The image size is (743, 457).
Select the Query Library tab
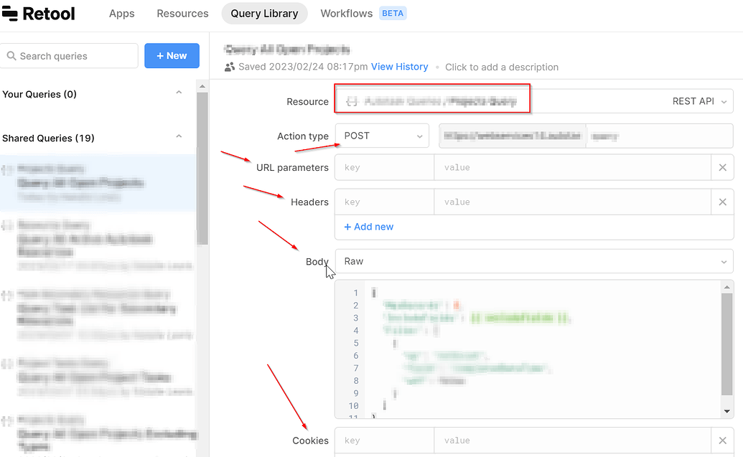coord(264,13)
